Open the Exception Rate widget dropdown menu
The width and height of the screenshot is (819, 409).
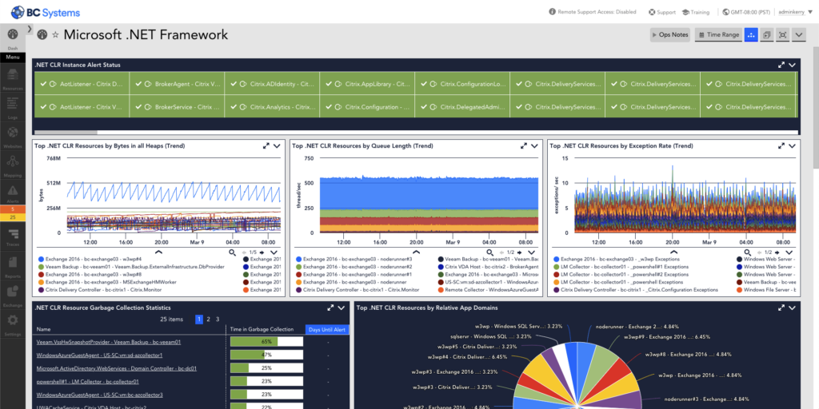coord(793,146)
